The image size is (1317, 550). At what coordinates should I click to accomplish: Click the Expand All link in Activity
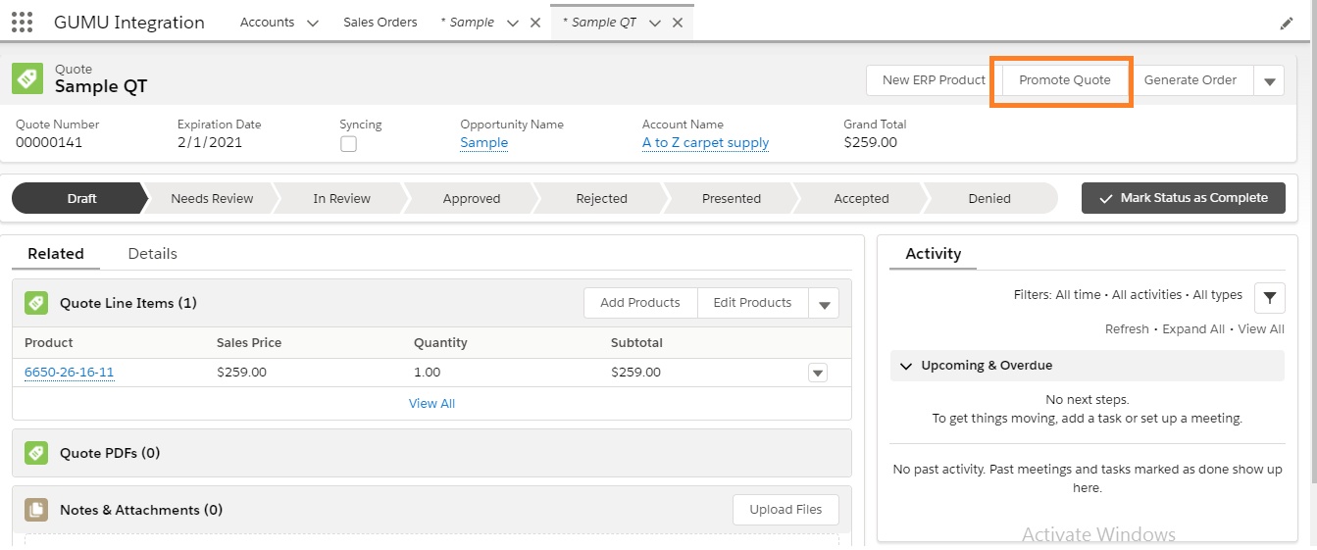[1193, 329]
